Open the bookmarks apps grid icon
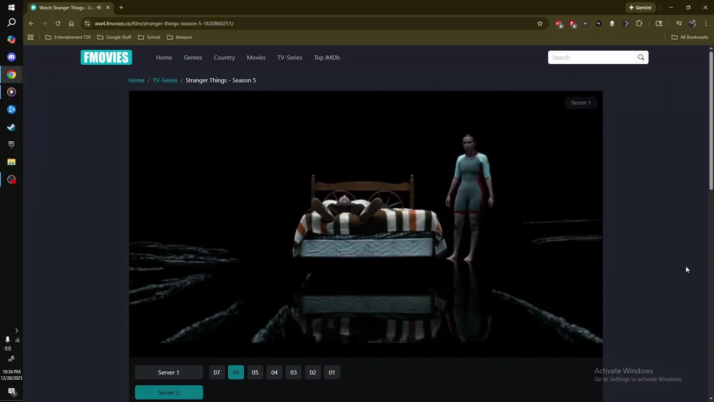 [31, 37]
